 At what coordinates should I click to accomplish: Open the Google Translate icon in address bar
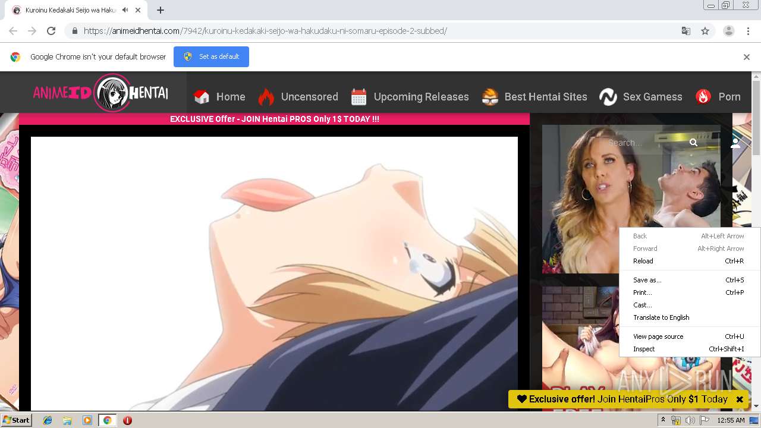coord(685,31)
